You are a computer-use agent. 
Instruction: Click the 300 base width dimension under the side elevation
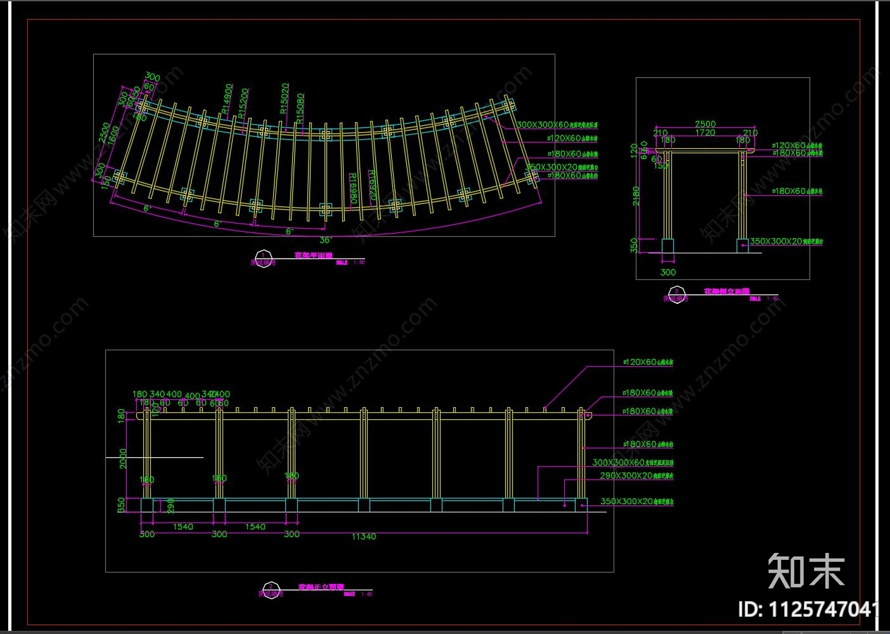click(668, 272)
